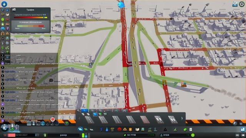This screenshot has width=246, height=138.
Task: Open the green Economy money icon
Action: 185,130
